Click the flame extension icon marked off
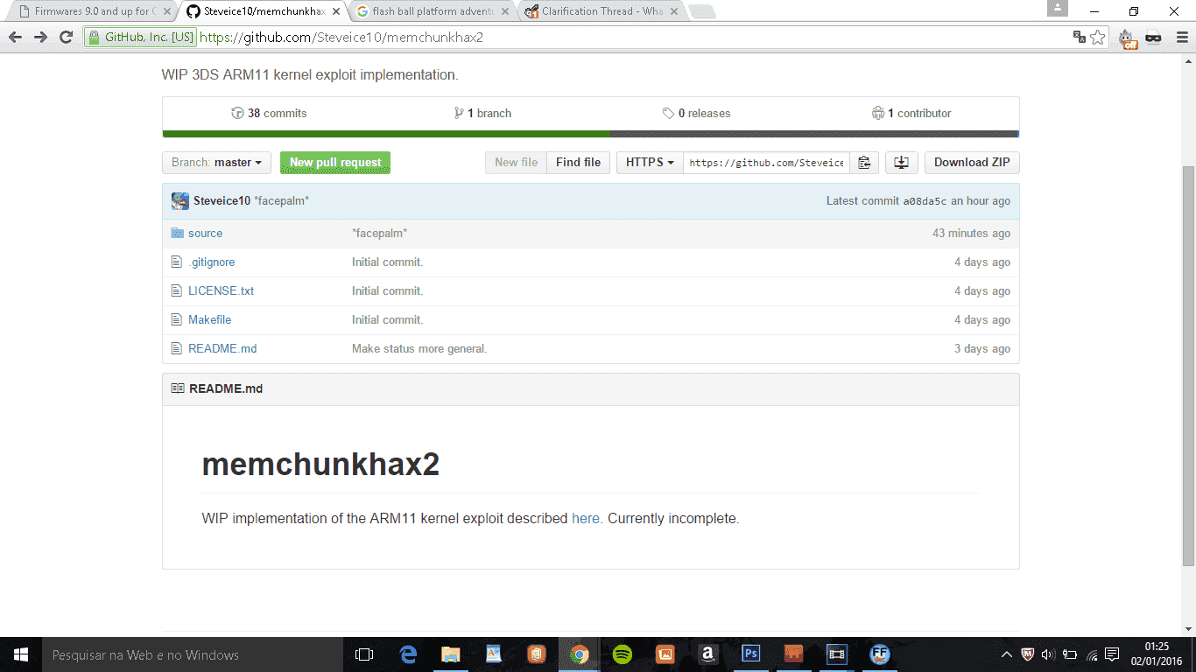The image size is (1196, 672). [x=1128, y=38]
